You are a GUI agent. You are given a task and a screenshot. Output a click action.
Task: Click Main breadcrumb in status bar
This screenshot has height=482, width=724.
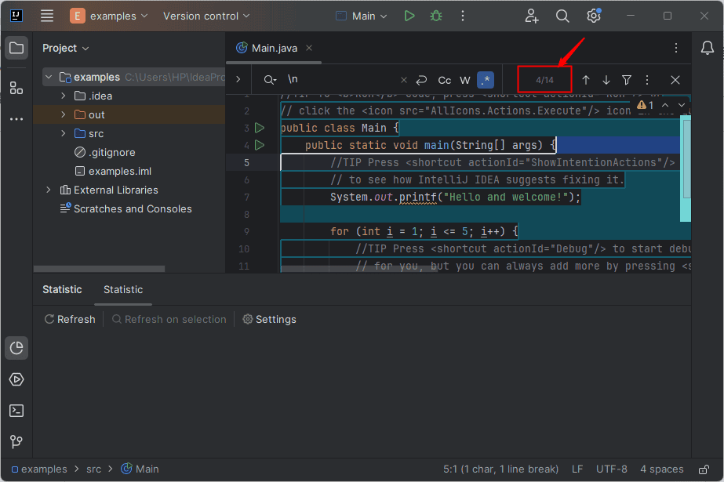(140, 469)
